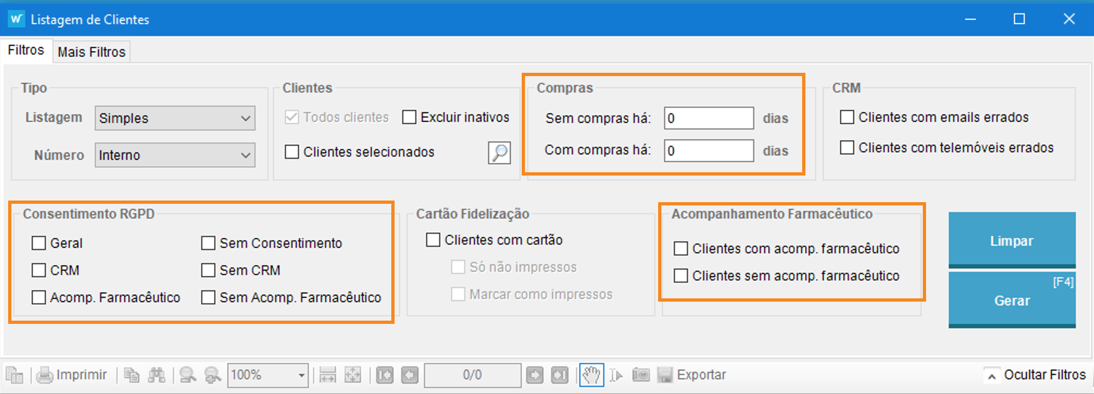Switch to the Mais Filtros tab
The image size is (1094, 394).
point(91,52)
